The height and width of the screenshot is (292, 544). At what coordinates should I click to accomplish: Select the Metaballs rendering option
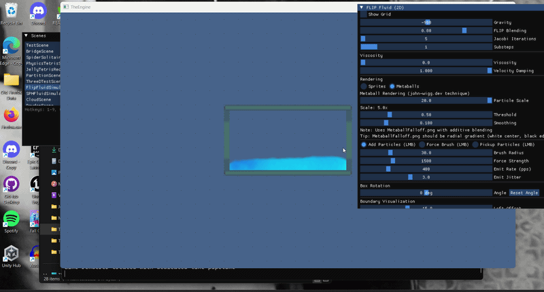point(392,86)
